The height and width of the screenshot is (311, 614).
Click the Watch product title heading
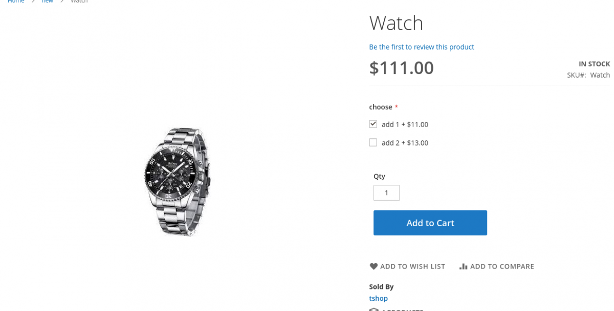(396, 23)
